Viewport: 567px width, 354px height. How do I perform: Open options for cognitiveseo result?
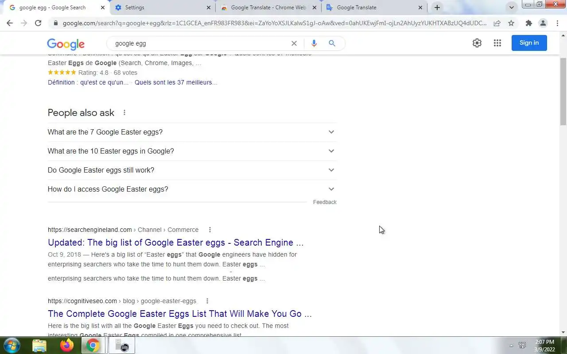click(x=207, y=301)
